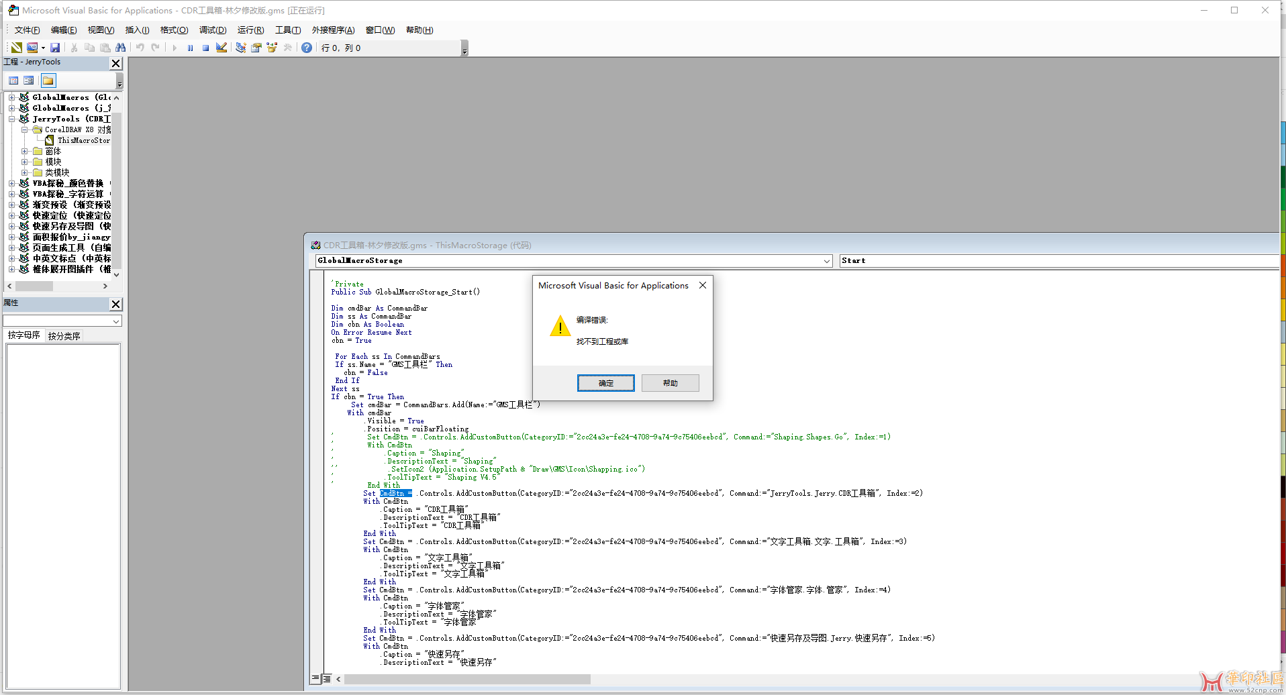
Task: Open the 文件(F) menu
Action: pyautogui.click(x=28, y=30)
